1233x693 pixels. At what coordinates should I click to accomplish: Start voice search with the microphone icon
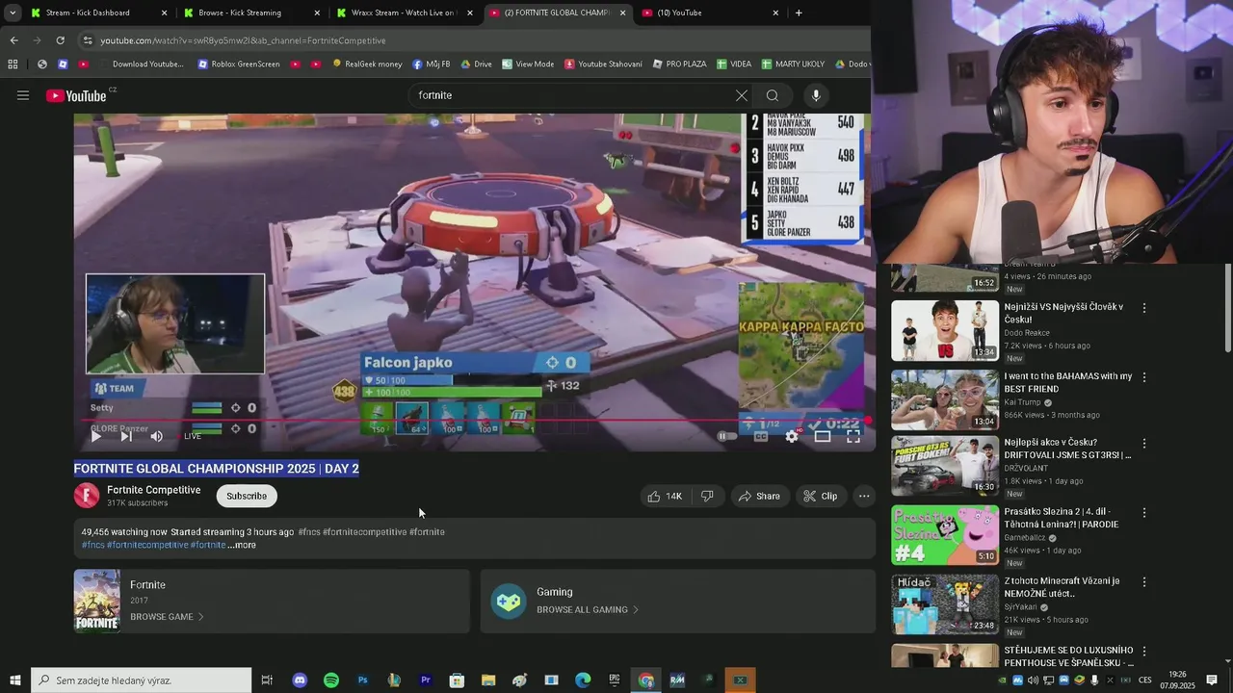(816, 95)
